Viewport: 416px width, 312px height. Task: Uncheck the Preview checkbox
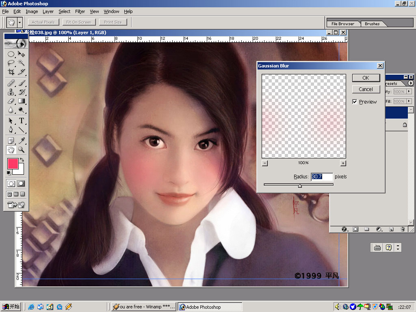355,102
